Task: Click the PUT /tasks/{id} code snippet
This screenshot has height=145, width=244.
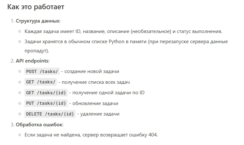Action: coord(46,103)
